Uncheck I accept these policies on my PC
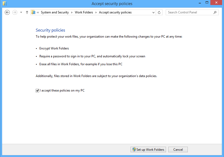The height and width of the screenshot is (157, 224). (x=37, y=90)
